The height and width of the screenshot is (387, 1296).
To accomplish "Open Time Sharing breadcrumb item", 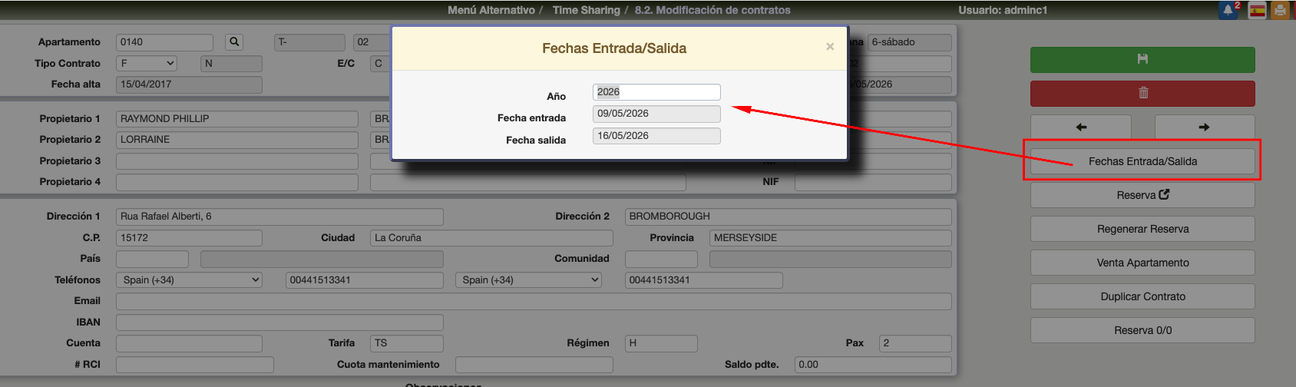I will pyautogui.click(x=586, y=10).
